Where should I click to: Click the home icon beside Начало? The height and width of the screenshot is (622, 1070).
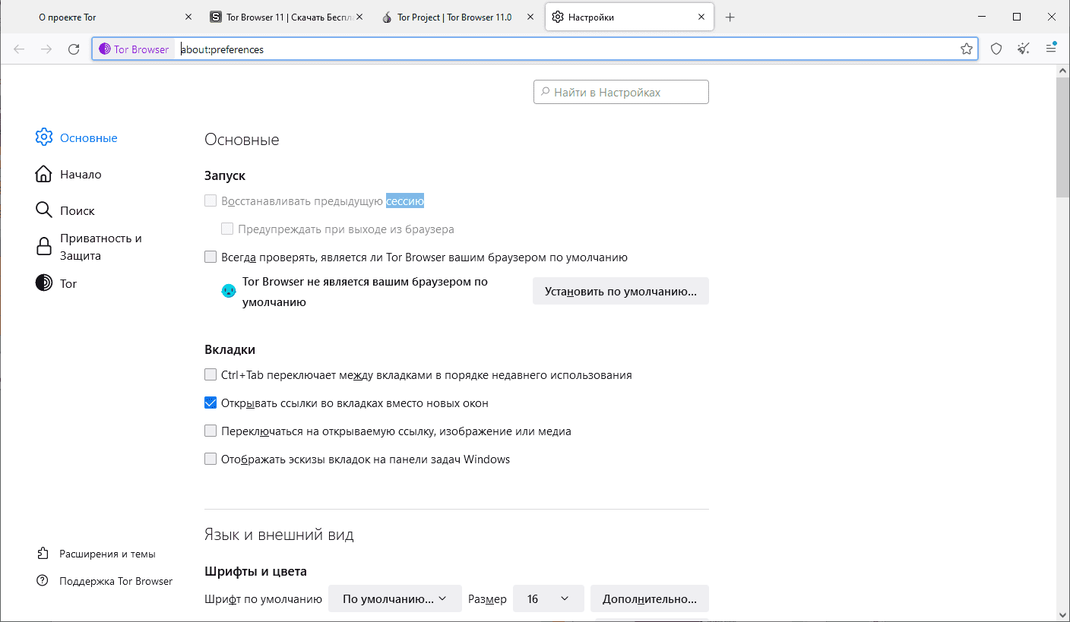pyautogui.click(x=44, y=174)
